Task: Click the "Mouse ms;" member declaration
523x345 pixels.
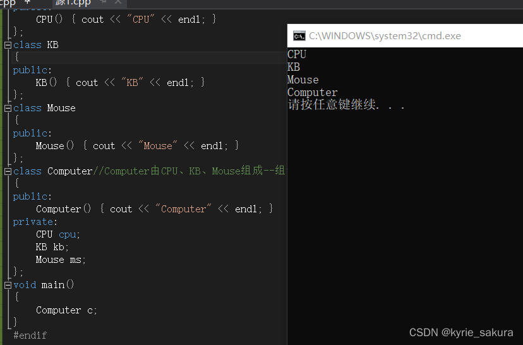Action: click(x=61, y=260)
